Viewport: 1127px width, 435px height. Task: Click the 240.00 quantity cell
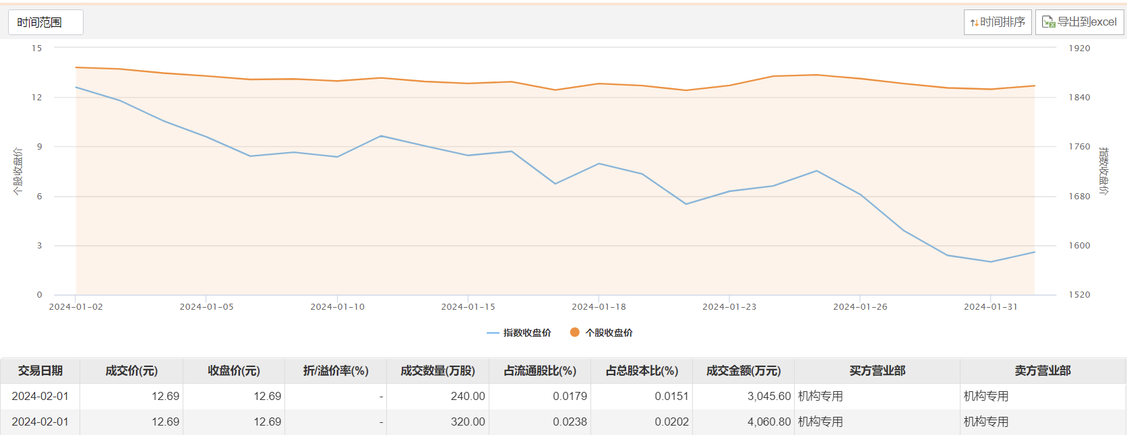[x=438, y=397]
